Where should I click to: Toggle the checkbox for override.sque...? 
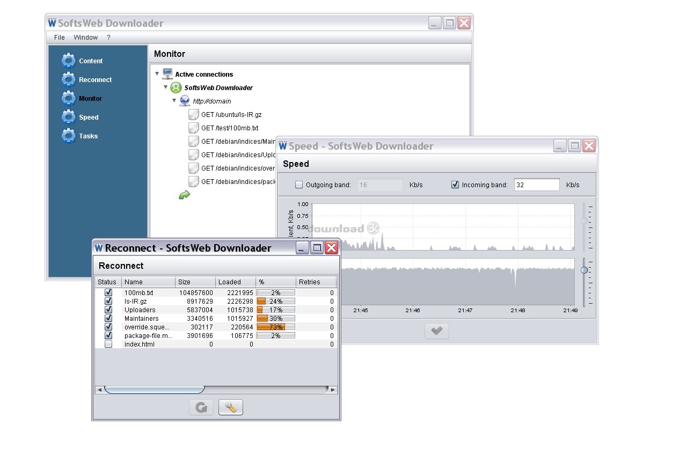click(108, 327)
